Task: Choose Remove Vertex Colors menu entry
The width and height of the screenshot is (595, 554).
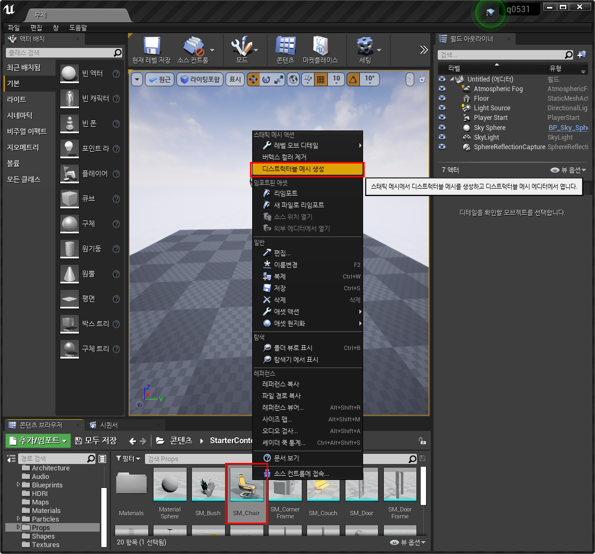Action: (x=308, y=157)
